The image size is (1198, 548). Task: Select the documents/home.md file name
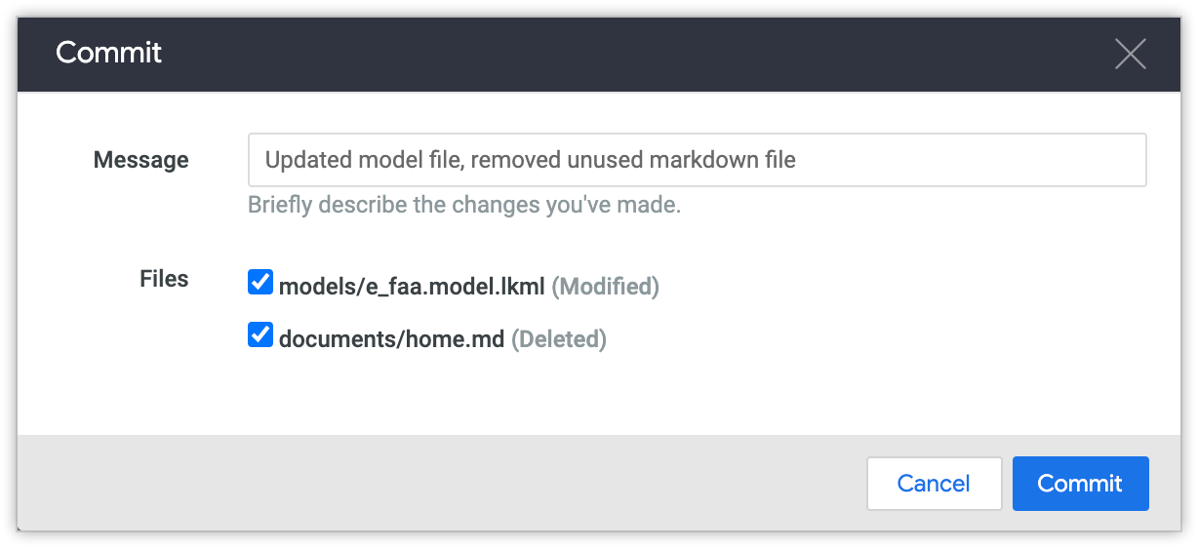(x=391, y=339)
